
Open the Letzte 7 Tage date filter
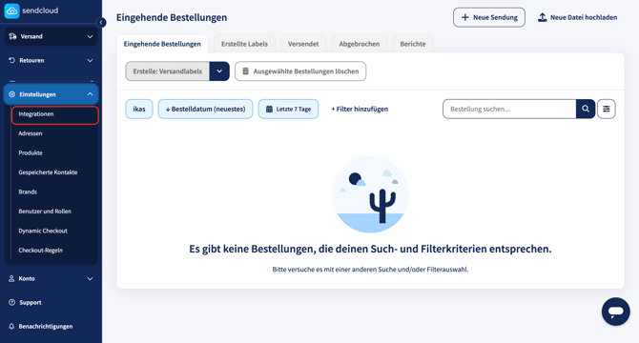pos(288,109)
